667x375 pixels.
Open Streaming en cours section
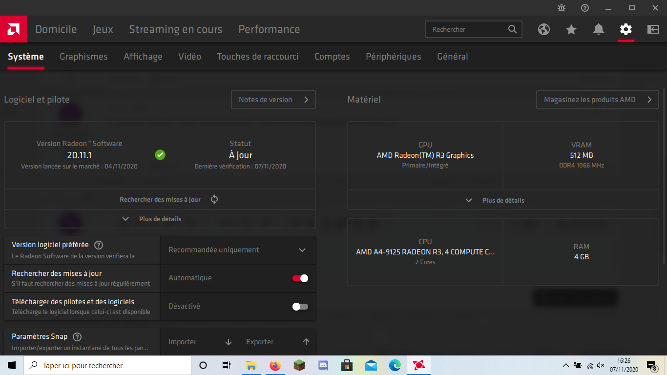[x=176, y=29]
